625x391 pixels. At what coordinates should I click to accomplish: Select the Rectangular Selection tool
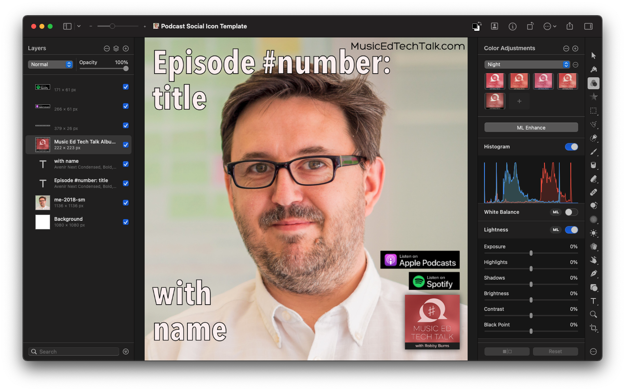tap(593, 111)
